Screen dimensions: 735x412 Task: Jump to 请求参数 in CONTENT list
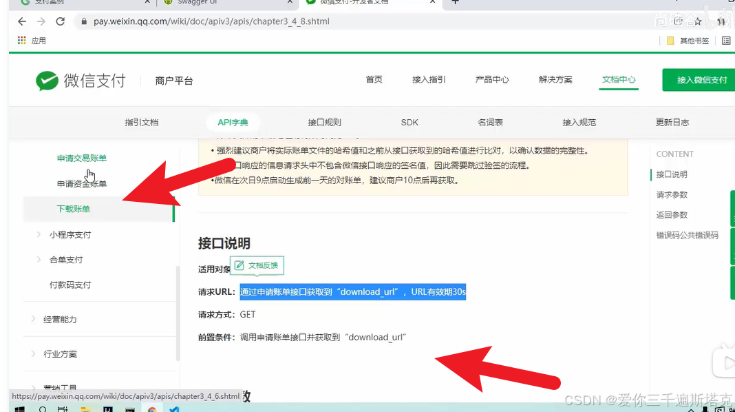pos(672,195)
